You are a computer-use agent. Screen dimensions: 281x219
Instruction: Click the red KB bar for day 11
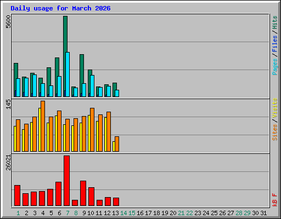99,203
